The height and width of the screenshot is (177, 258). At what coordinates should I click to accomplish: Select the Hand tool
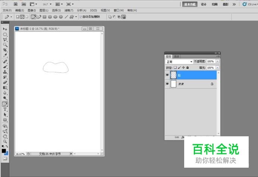coord(5,136)
